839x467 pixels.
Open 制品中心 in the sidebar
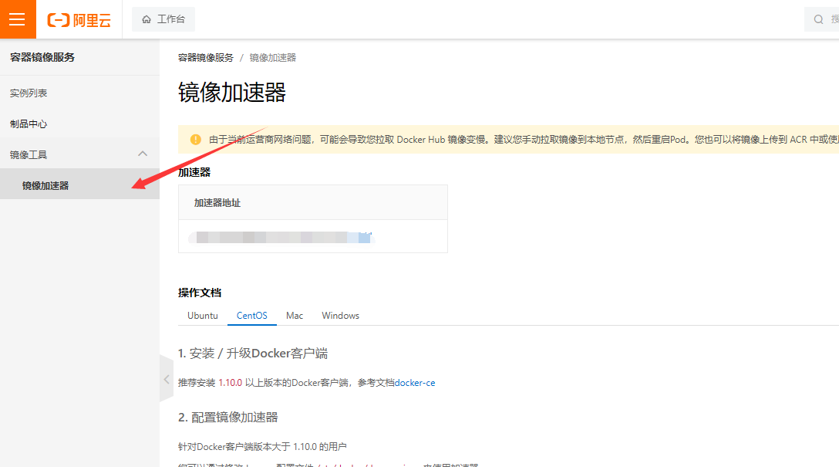(x=29, y=124)
